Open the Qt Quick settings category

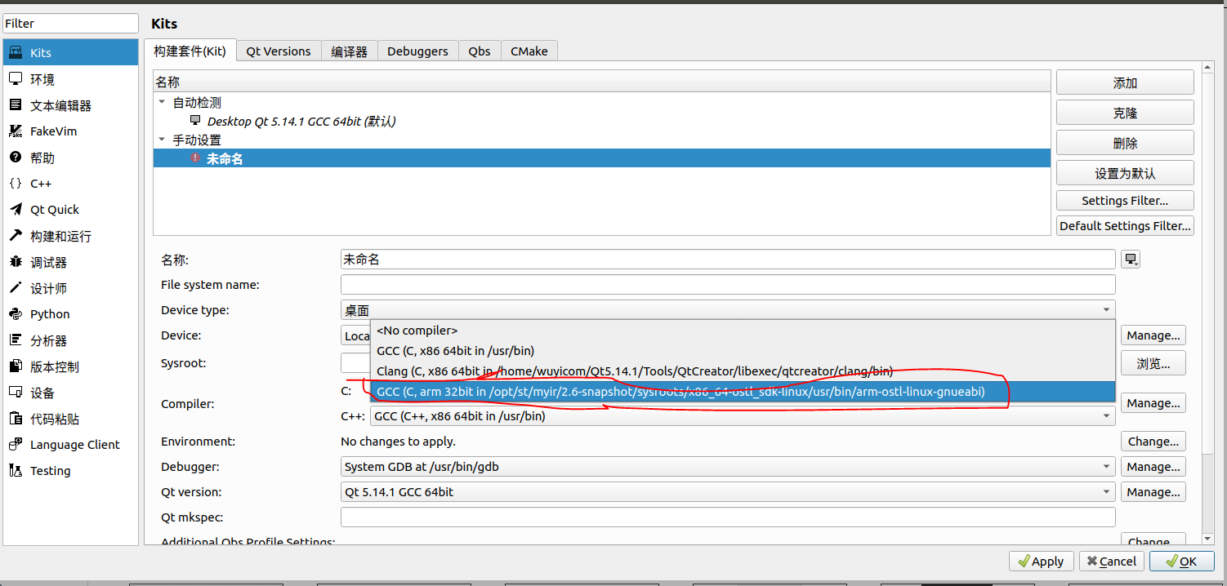click(70, 210)
